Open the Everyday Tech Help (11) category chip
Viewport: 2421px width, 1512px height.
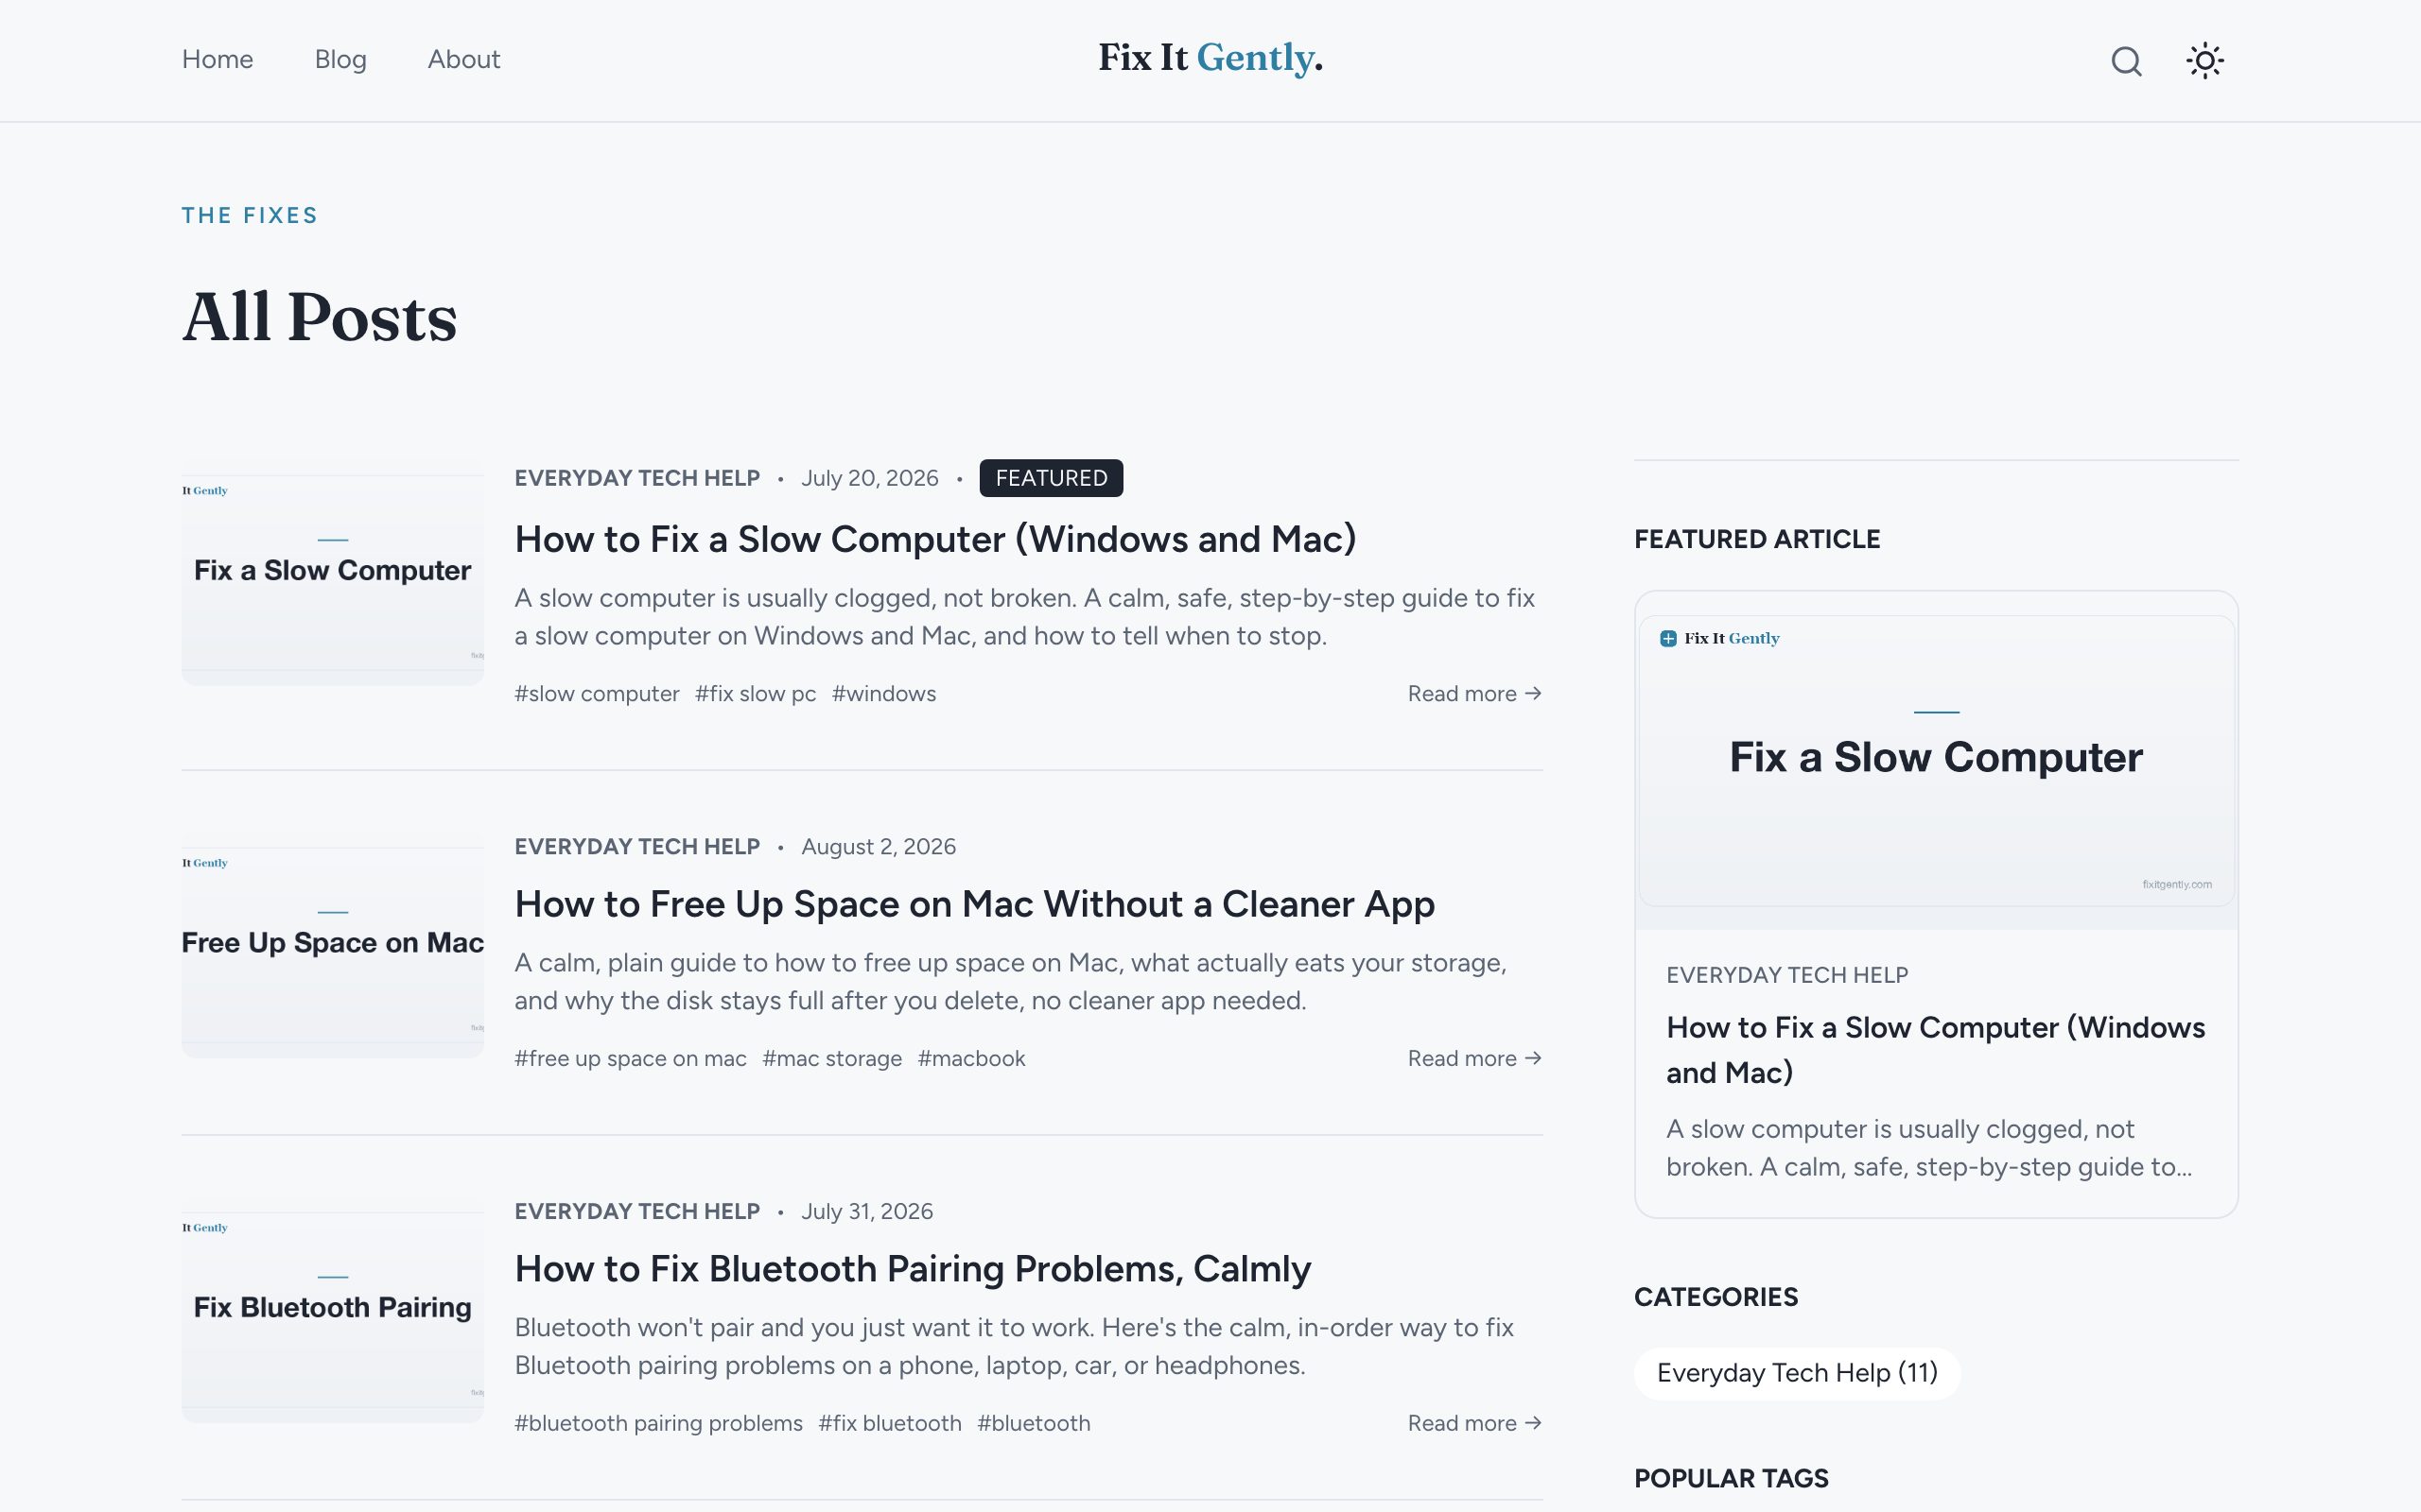[x=1797, y=1373]
